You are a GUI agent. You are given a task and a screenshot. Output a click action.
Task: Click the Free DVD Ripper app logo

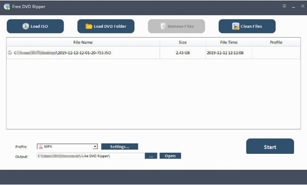coord(7,7)
